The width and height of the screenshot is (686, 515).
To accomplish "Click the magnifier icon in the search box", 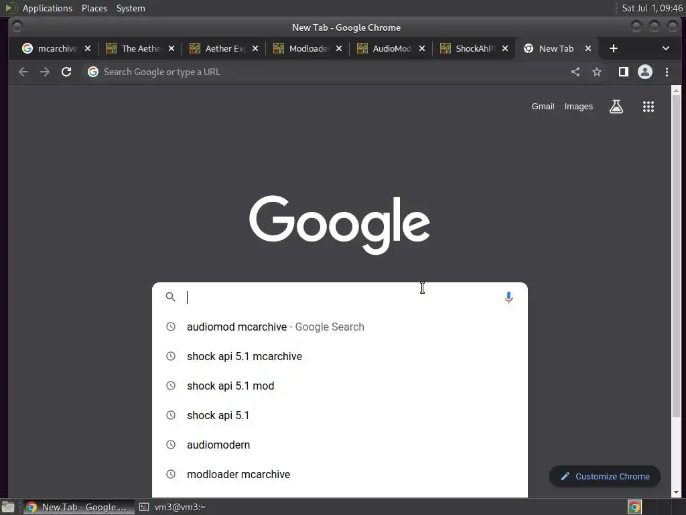I will 171,297.
